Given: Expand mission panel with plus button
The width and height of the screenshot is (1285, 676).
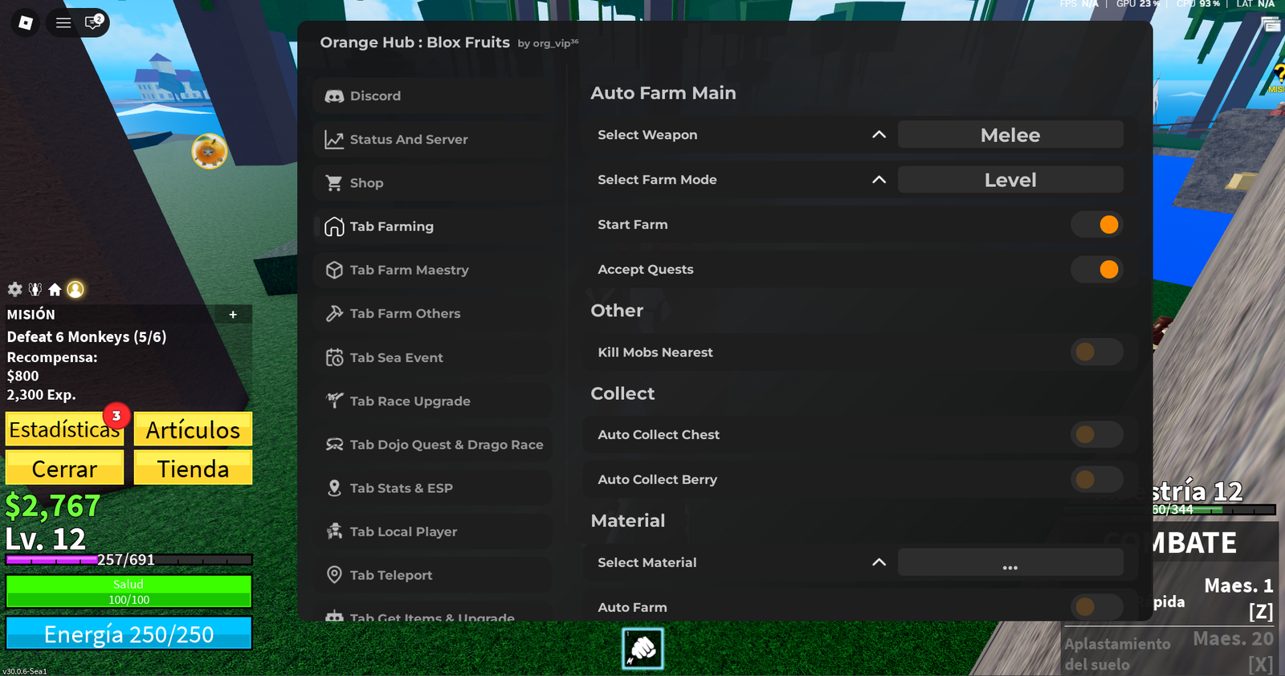Looking at the screenshot, I should (233, 315).
